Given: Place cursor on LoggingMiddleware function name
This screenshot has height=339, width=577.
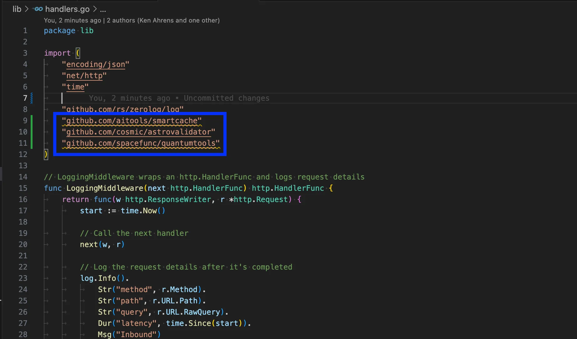Looking at the screenshot, I should (x=105, y=188).
